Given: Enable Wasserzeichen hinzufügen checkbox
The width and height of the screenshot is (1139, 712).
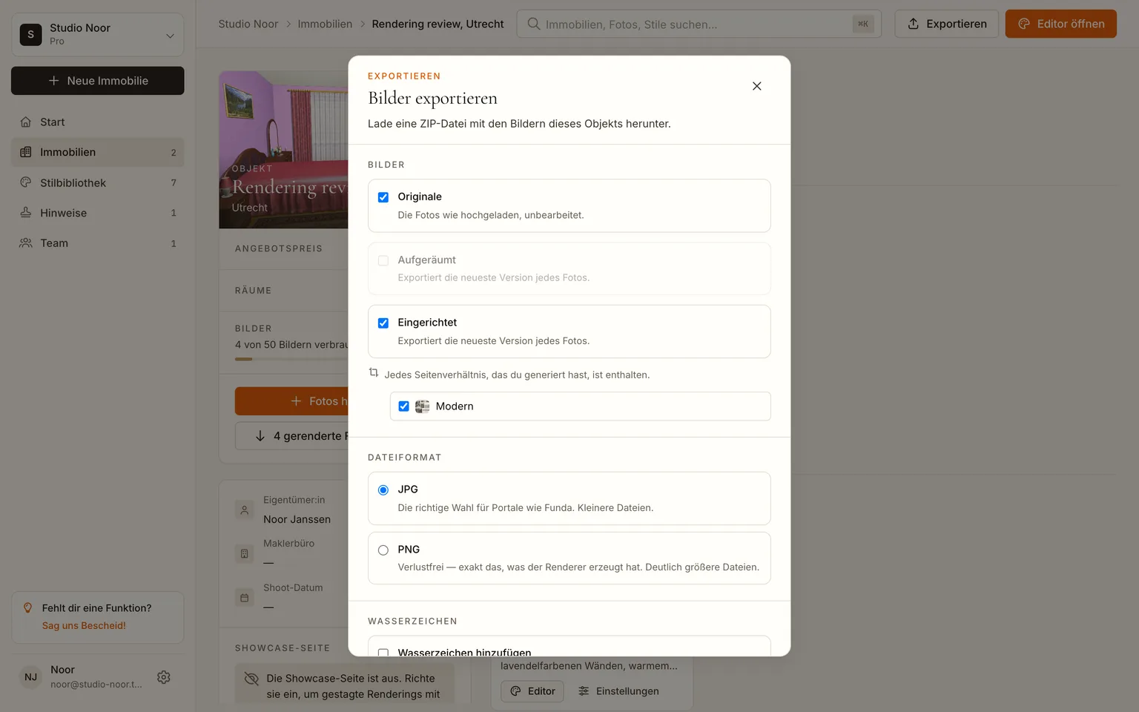Looking at the screenshot, I should [x=383, y=653].
